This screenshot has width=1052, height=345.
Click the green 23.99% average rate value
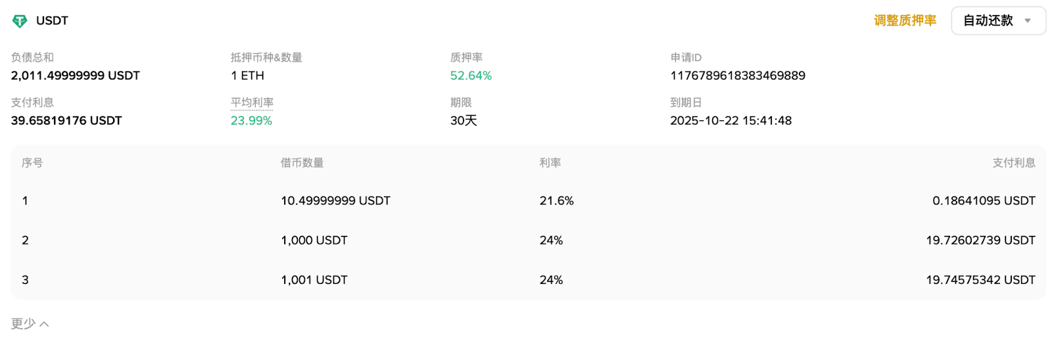click(251, 121)
